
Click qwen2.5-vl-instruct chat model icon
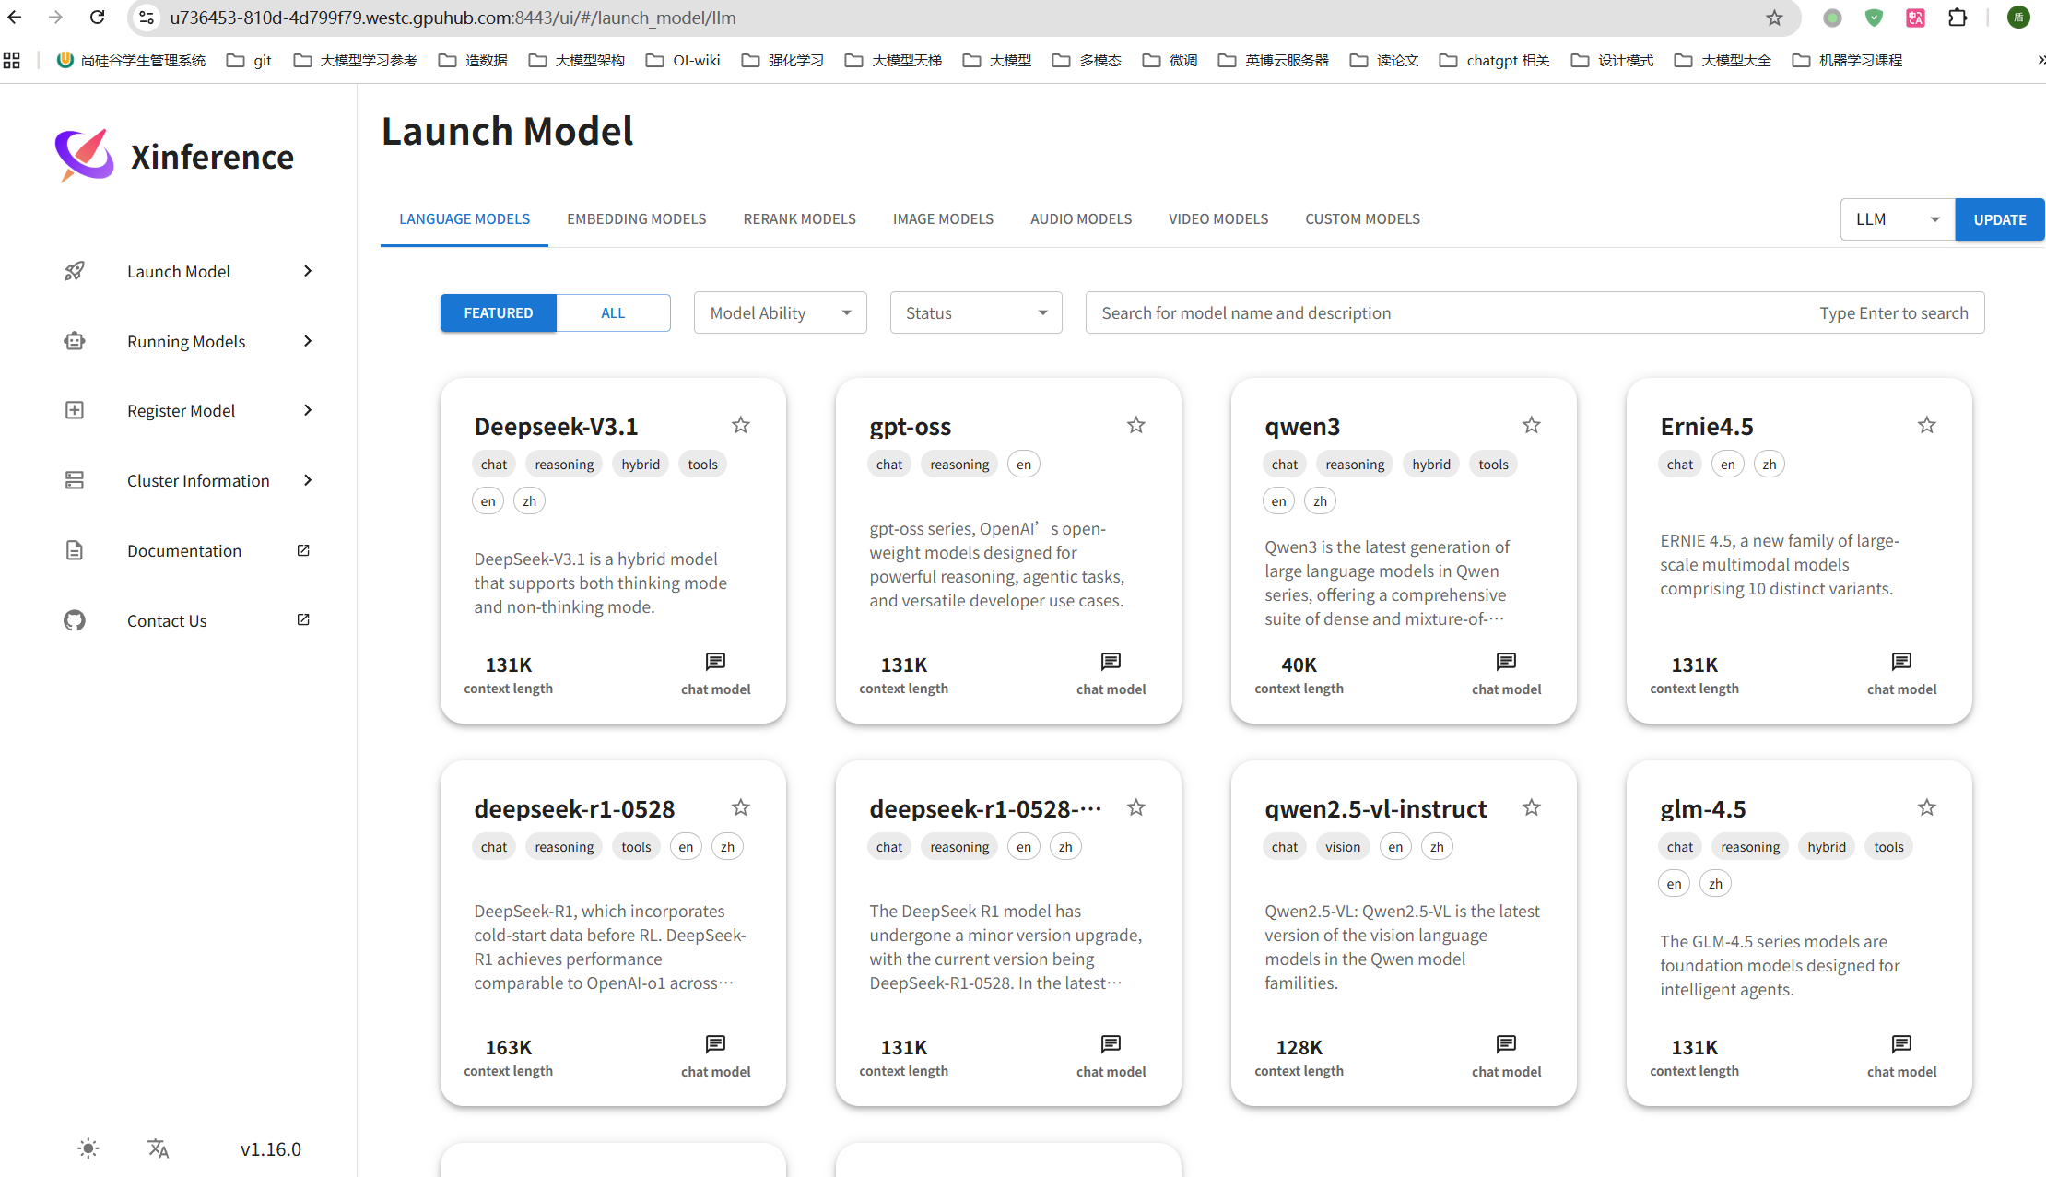click(x=1506, y=1044)
